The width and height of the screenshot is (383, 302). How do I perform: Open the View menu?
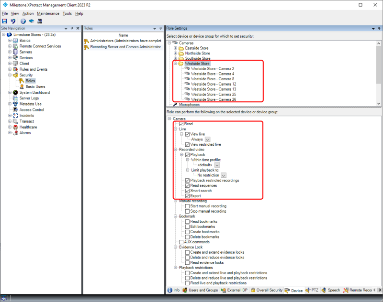[15, 14]
